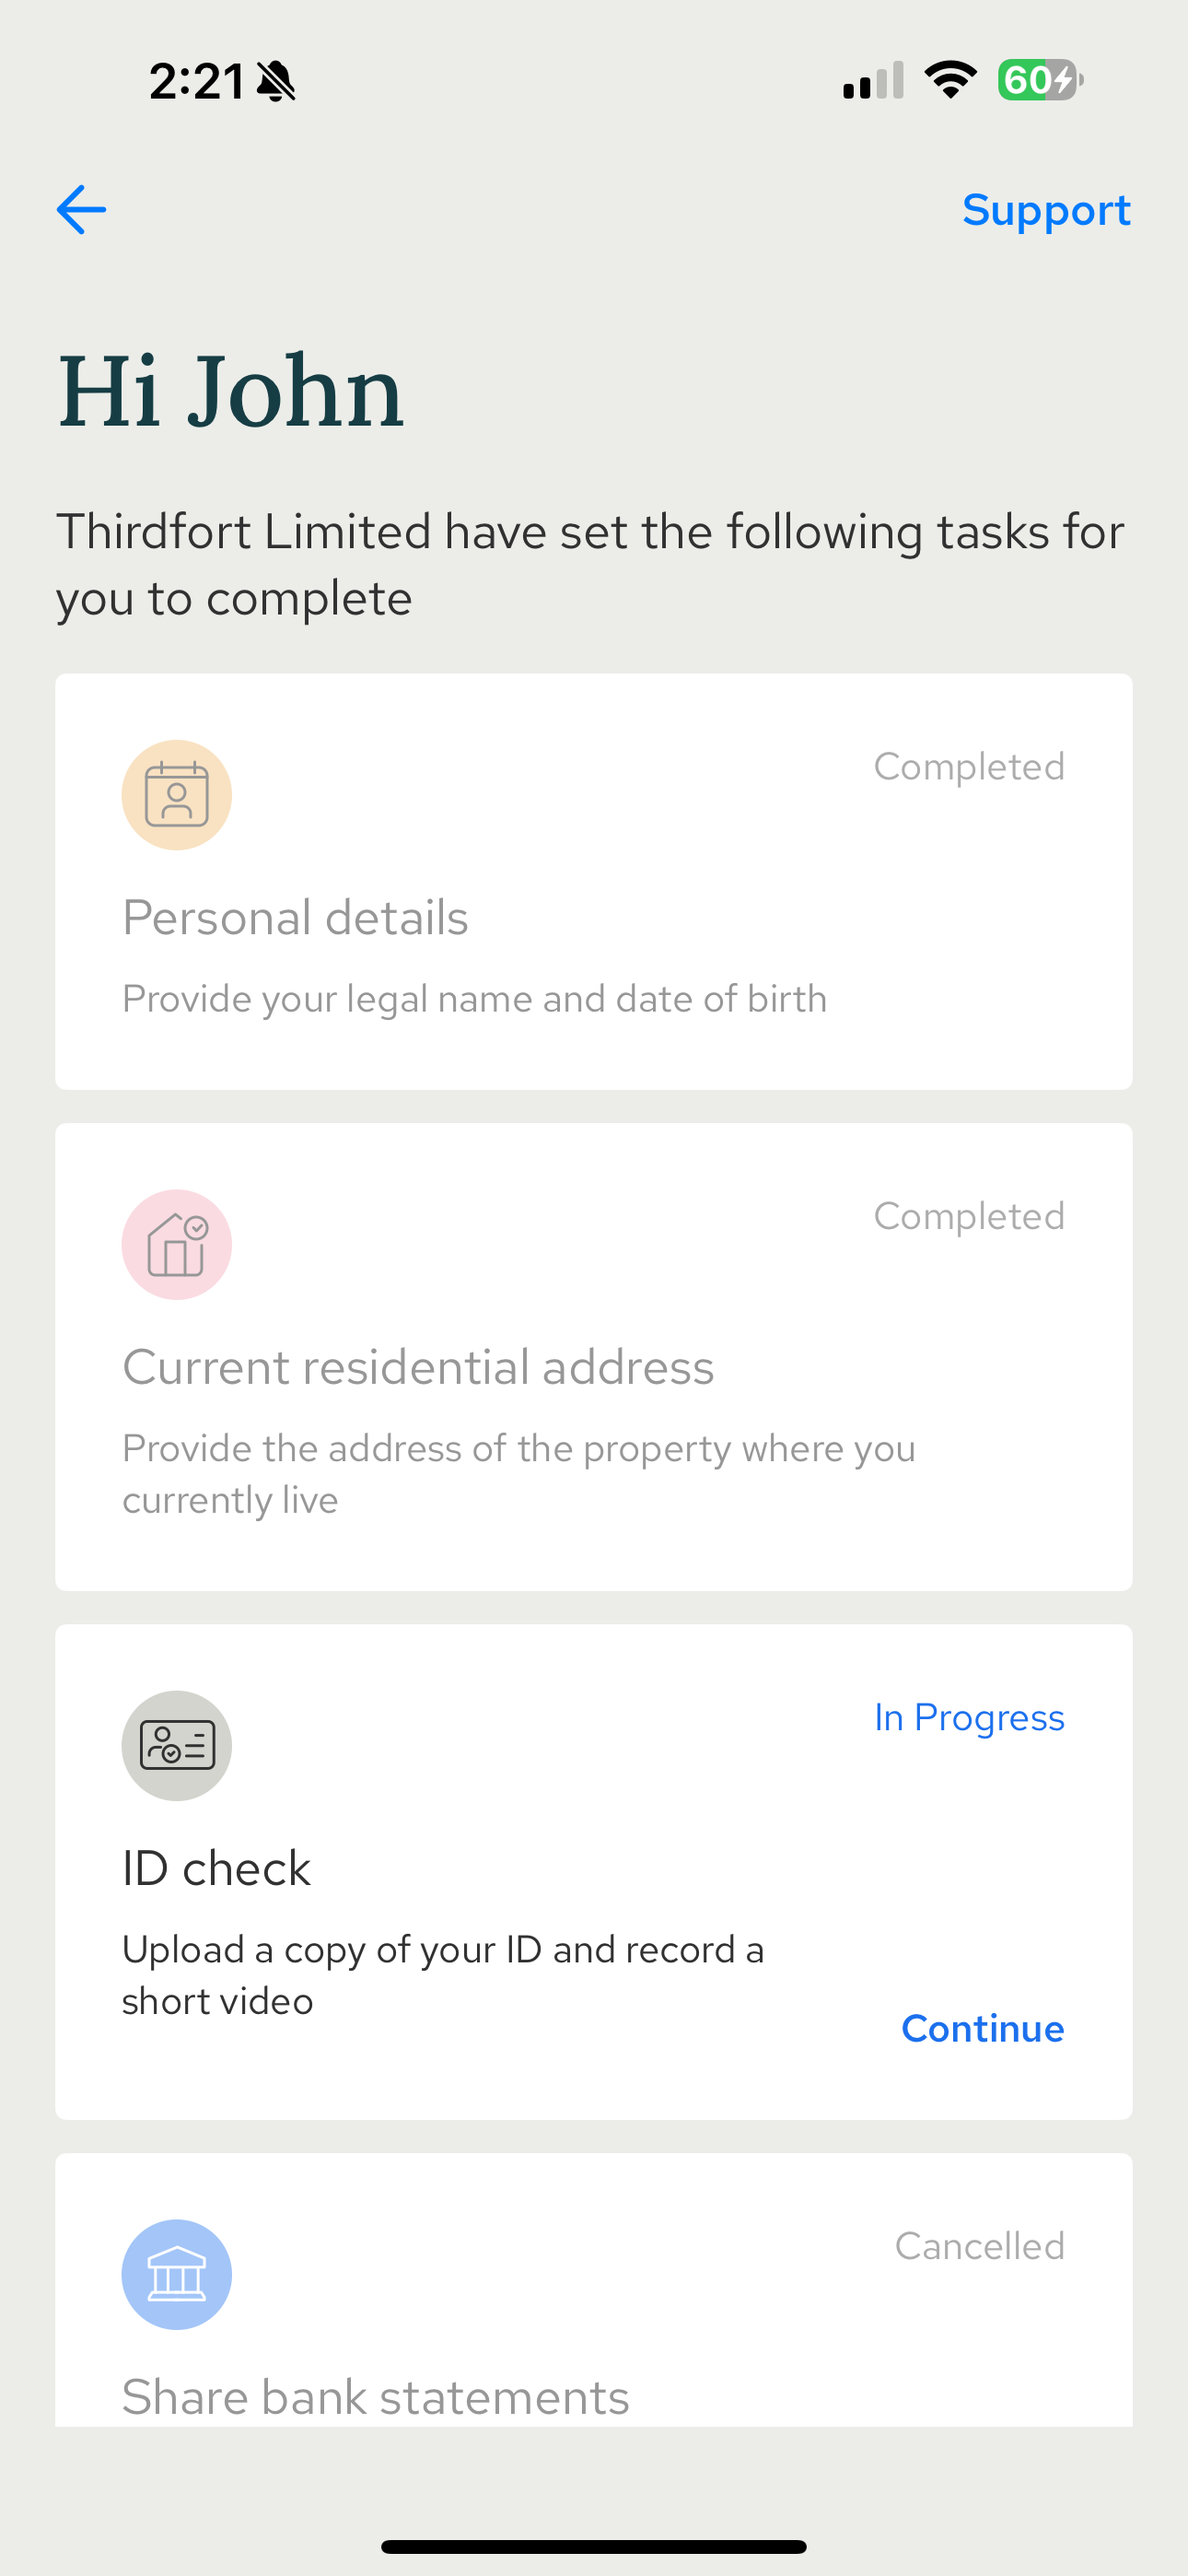This screenshot has height=2576, width=1188.
Task: Open the Support link
Action: 1046,210
